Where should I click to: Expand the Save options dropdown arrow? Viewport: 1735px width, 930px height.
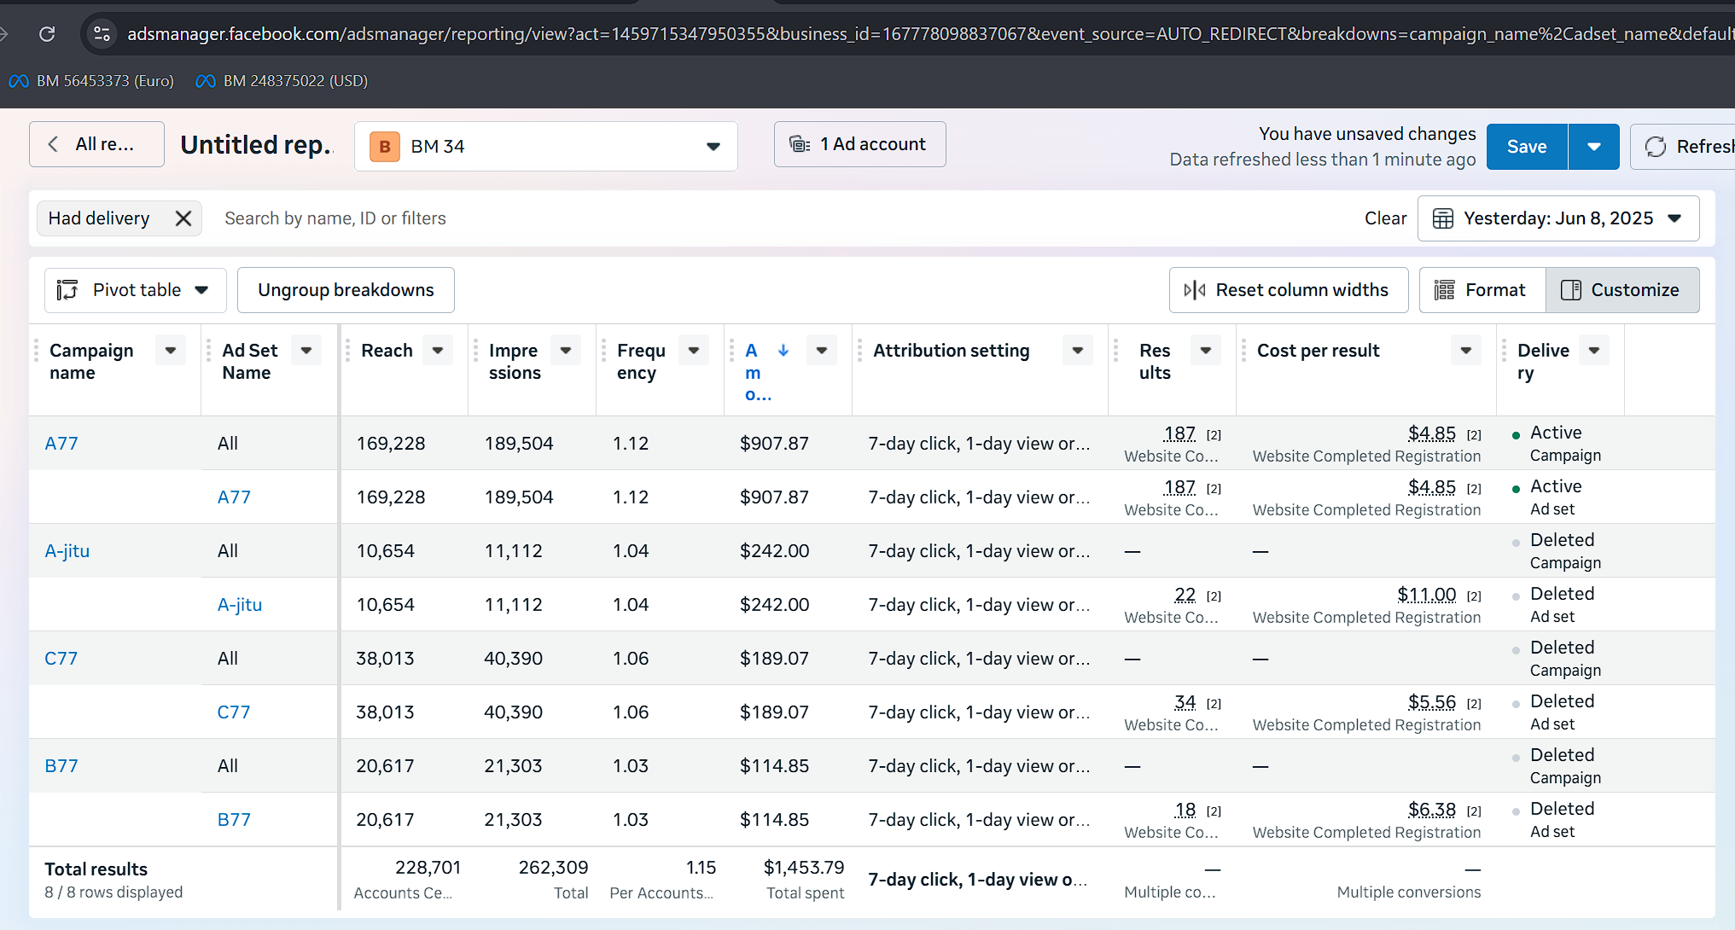(1593, 147)
